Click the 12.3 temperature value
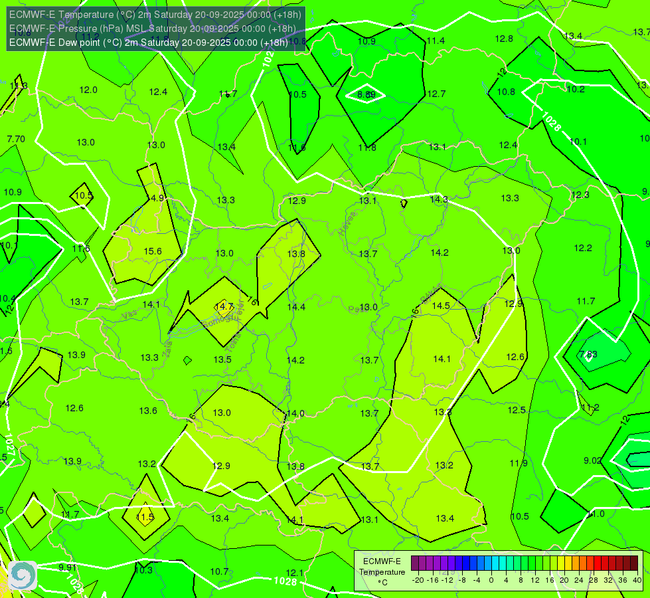The width and height of the screenshot is (650, 598). [x=580, y=195]
